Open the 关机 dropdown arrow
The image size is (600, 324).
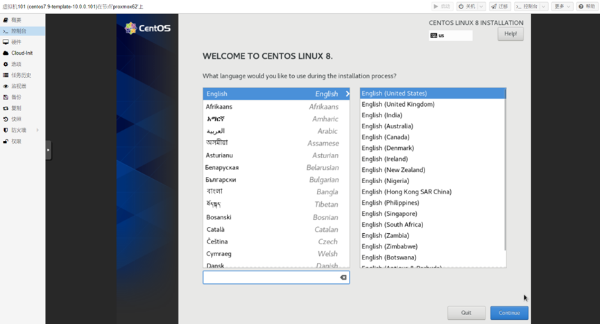pos(482,6)
